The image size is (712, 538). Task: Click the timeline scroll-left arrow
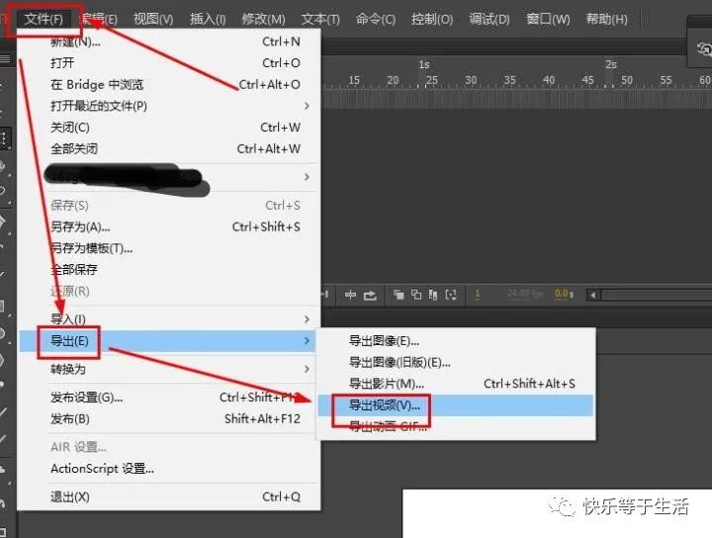592,295
